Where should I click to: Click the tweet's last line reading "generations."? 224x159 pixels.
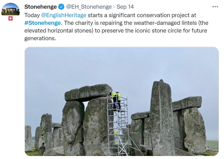(x=40, y=39)
